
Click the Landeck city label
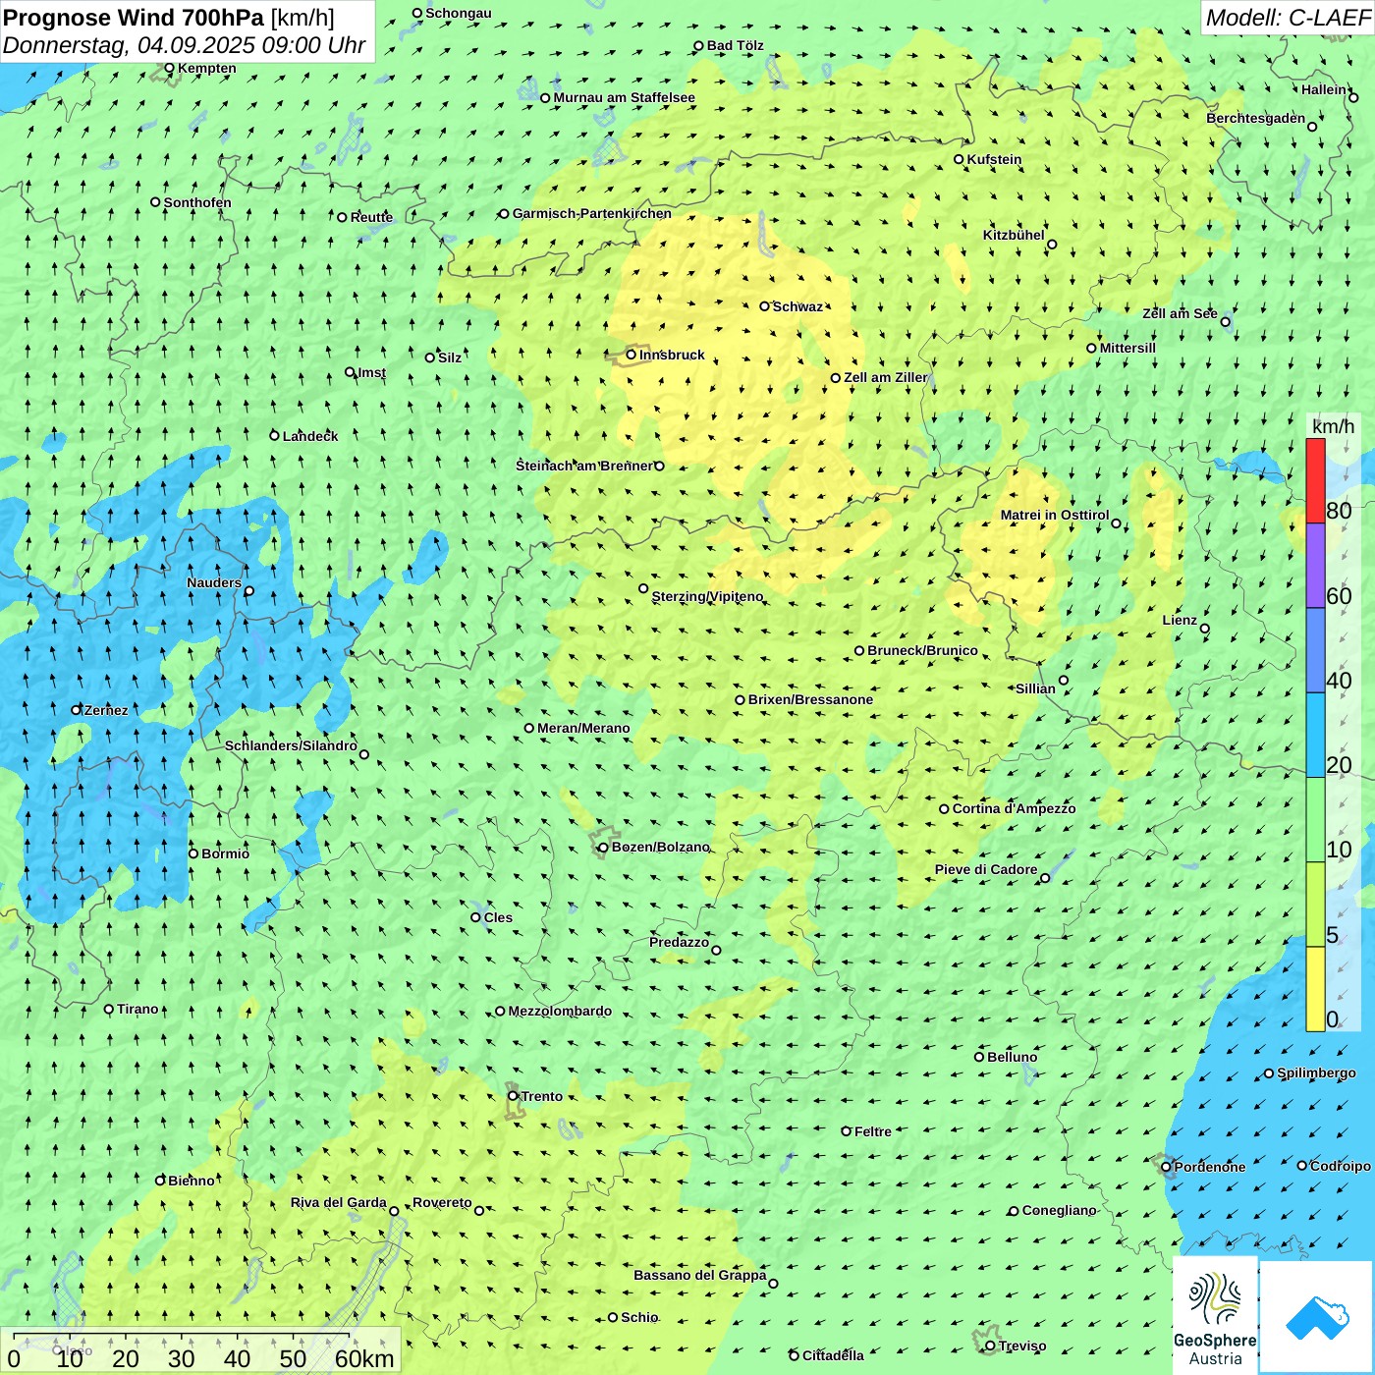click(310, 436)
